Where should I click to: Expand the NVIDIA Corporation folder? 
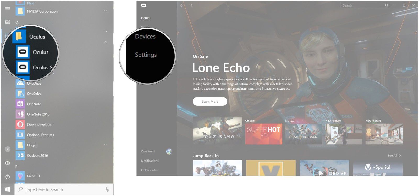pyautogui.click(x=106, y=11)
